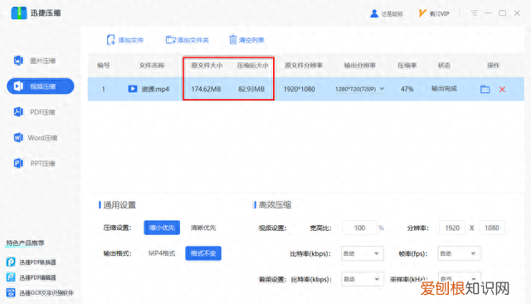The height and width of the screenshot is (304, 531).
Task: Choose 清晰优先 compression setting
Action: point(203,228)
